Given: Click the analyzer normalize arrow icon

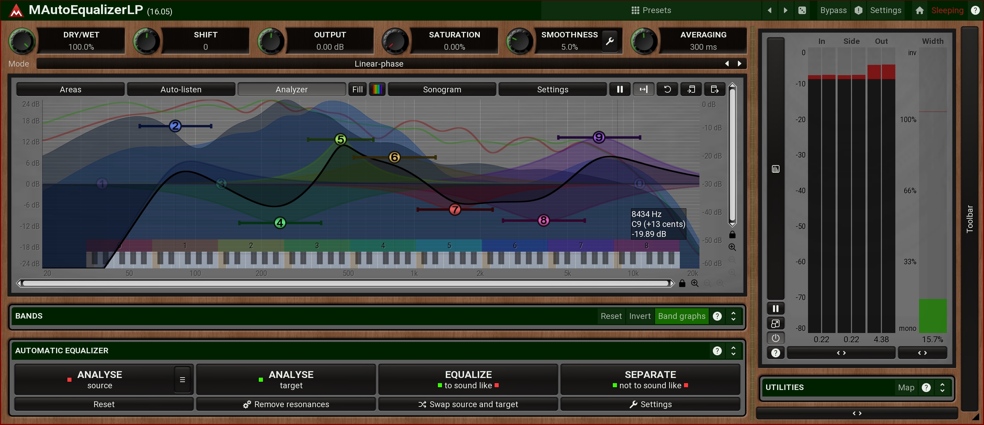Looking at the screenshot, I should click(644, 89).
